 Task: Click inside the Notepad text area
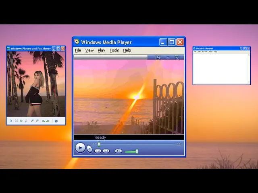(221, 69)
